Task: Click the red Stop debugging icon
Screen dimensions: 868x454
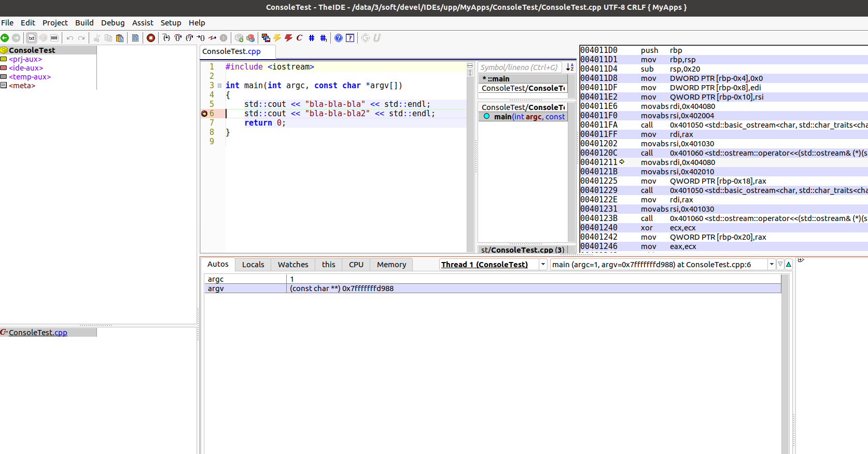Action: 151,38
